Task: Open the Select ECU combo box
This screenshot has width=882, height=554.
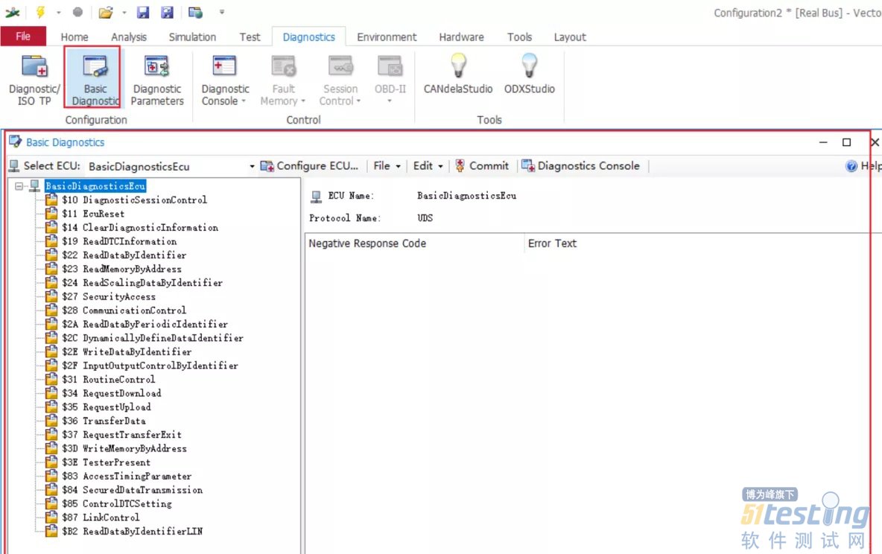Action: click(171, 167)
